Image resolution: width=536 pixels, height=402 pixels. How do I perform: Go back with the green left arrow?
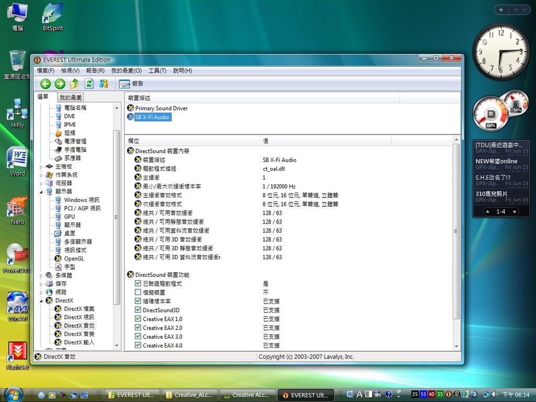tap(45, 83)
